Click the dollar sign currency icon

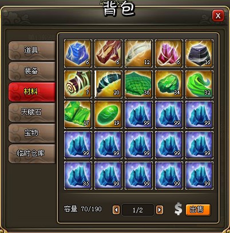pos(179,210)
